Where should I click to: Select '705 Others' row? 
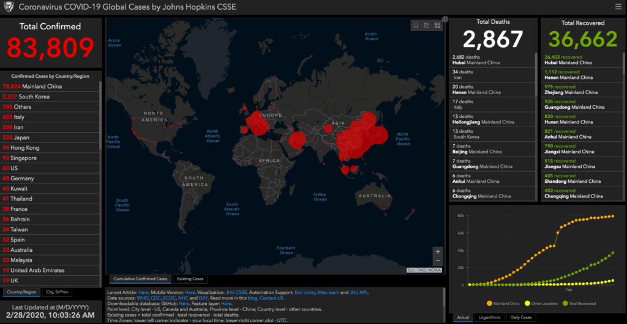point(50,107)
